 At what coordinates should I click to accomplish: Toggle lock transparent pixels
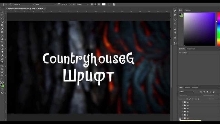point(187,99)
